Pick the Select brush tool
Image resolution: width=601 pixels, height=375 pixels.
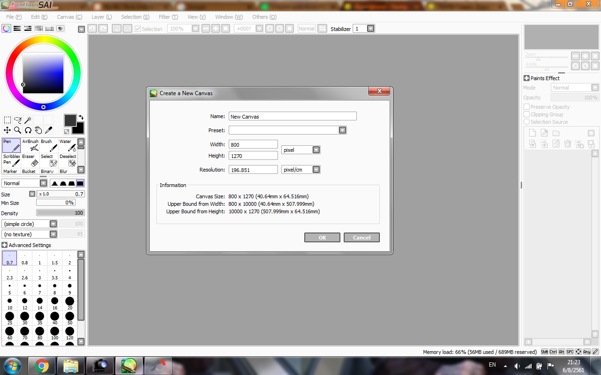pos(49,160)
